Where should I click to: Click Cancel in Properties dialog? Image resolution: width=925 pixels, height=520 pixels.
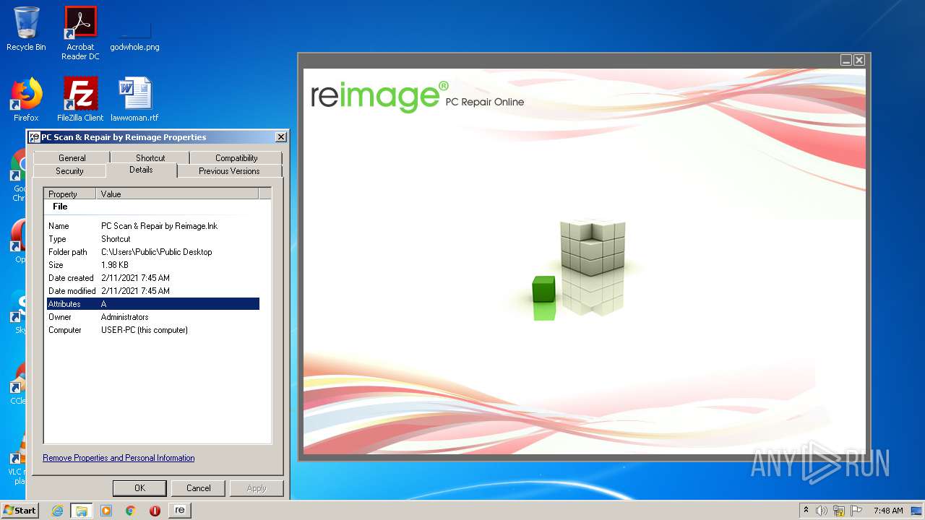coord(198,488)
